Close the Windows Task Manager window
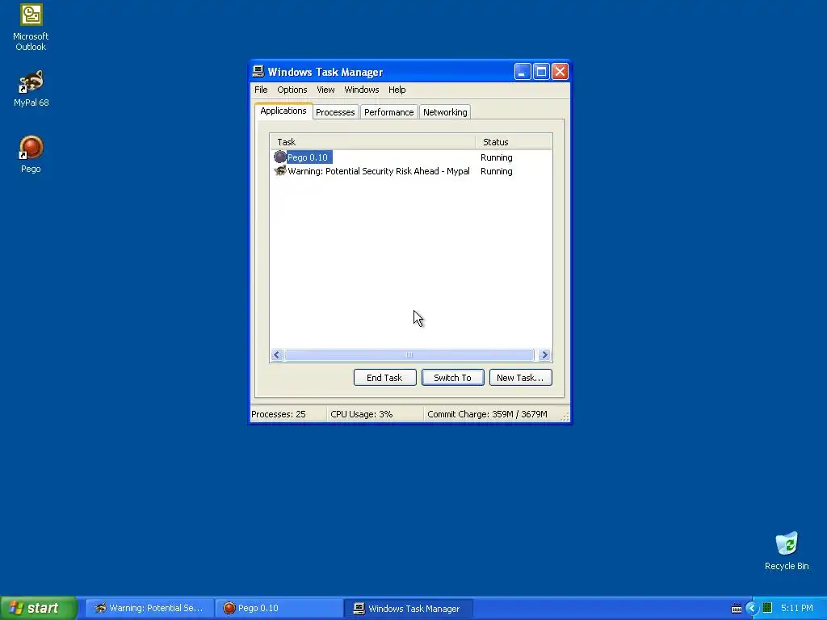Screen dimensions: 827x620 tap(560, 71)
